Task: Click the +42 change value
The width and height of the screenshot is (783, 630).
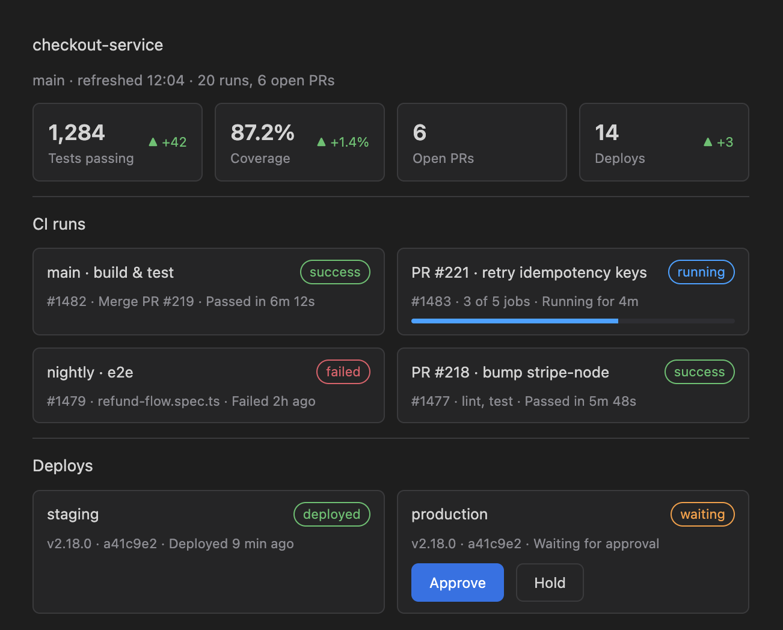Action: point(174,142)
